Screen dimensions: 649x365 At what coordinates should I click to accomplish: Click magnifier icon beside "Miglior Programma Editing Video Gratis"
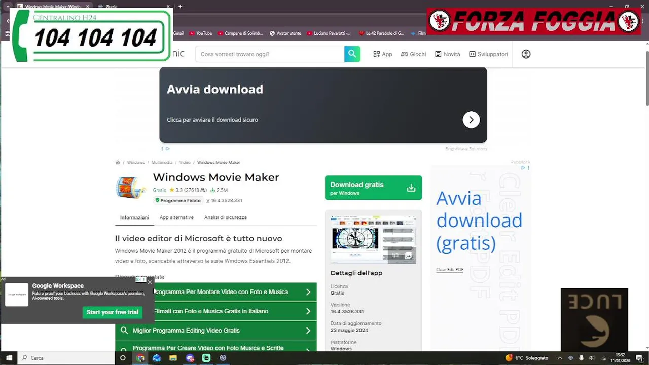pos(124,331)
